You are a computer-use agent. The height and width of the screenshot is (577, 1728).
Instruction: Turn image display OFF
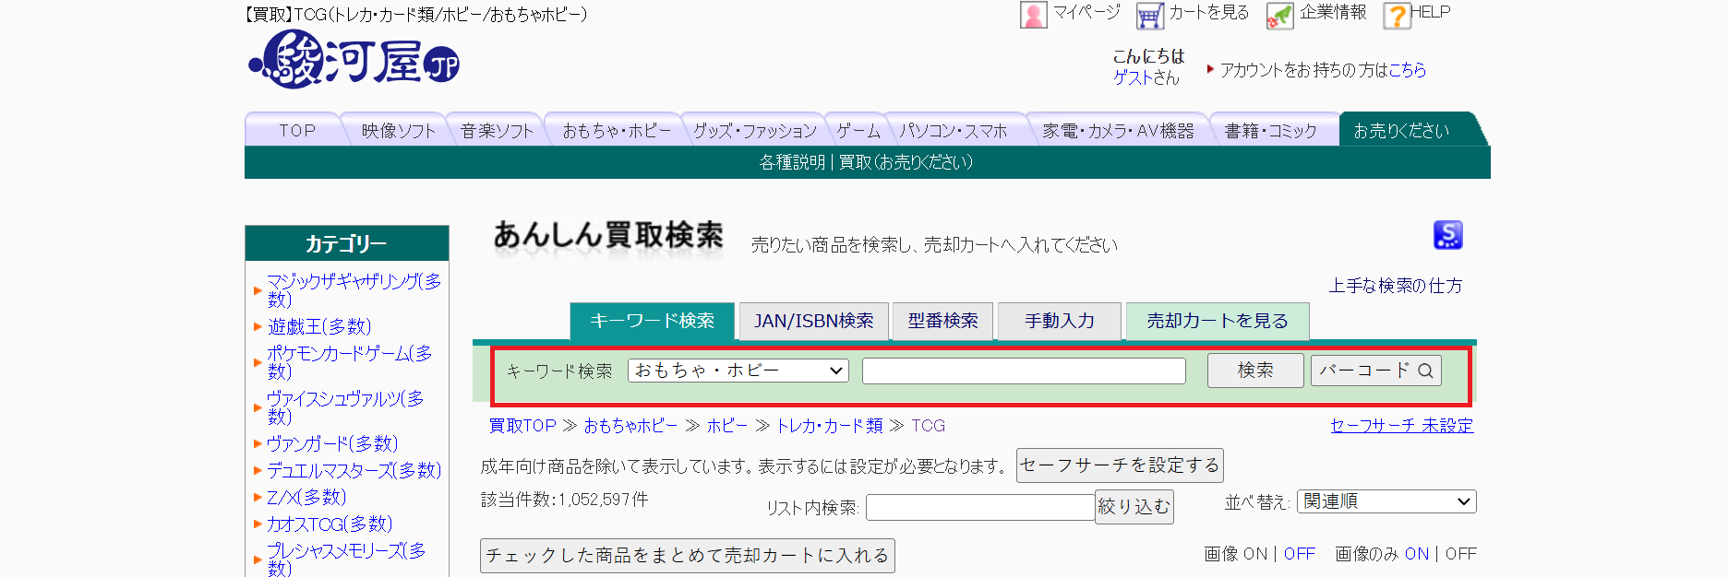tap(1299, 554)
